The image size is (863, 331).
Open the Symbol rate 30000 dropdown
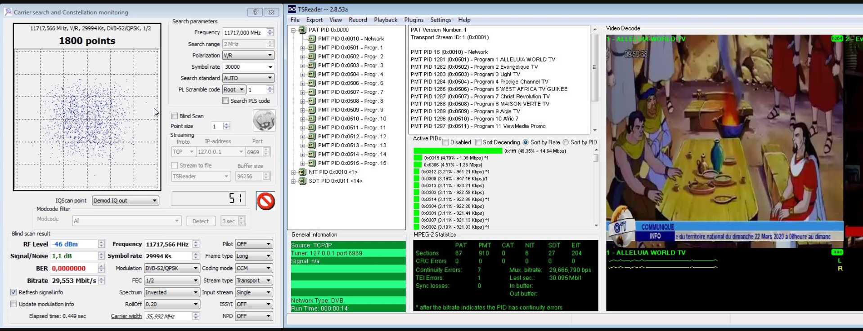tap(248, 66)
